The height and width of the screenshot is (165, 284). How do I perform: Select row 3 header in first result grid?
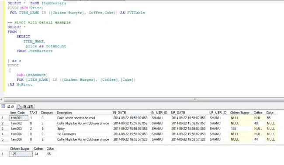4,129
